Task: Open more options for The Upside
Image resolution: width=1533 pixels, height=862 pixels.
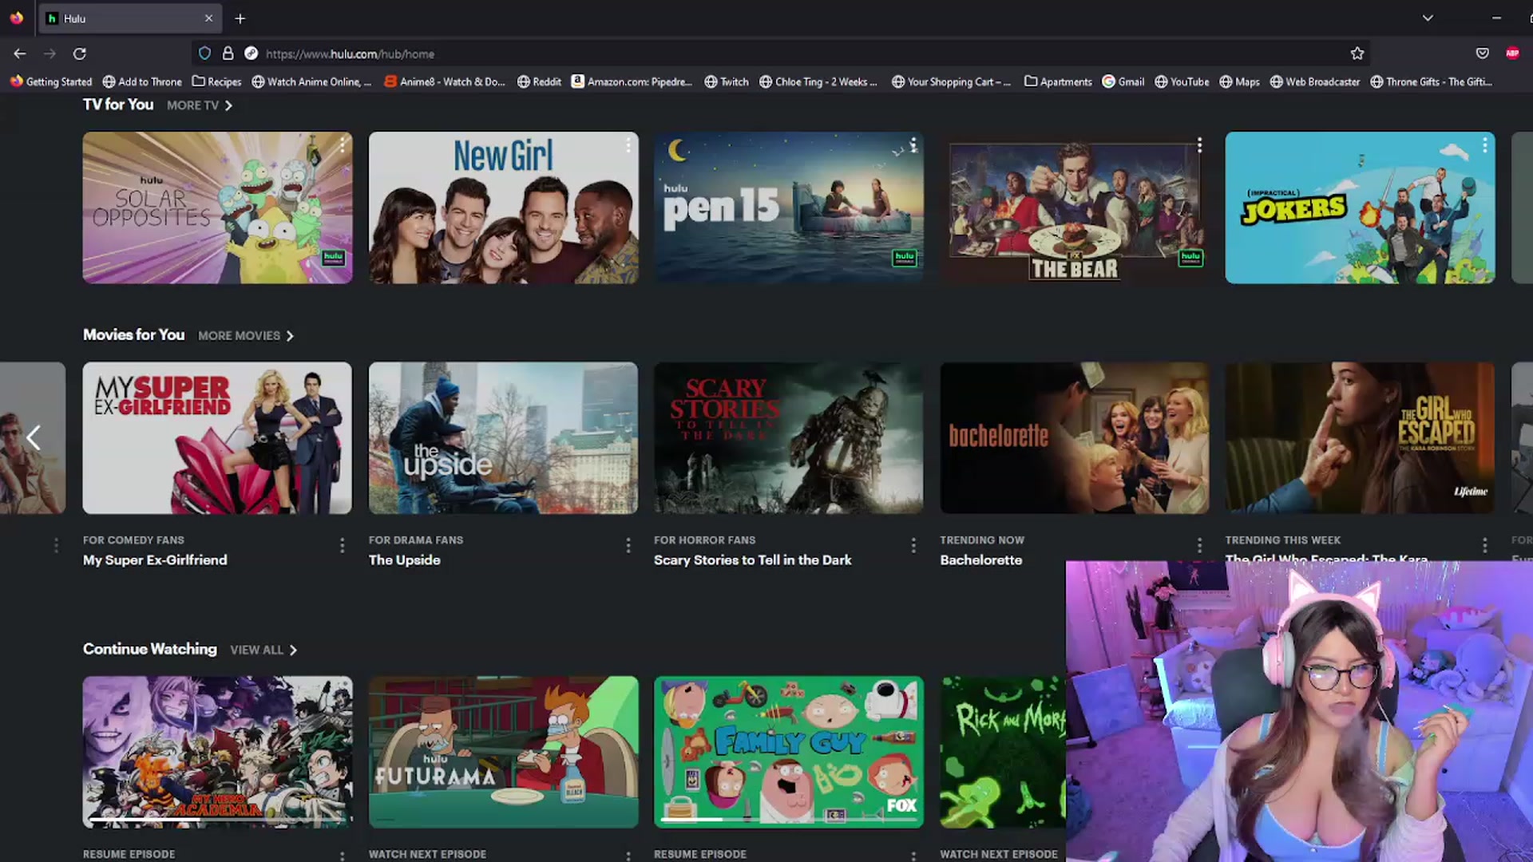Action: coord(628,545)
